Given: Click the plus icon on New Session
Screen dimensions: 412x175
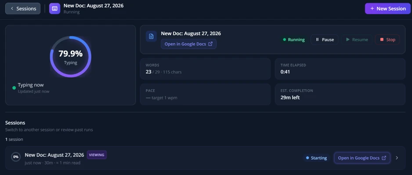Looking at the screenshot, I should tap(372, 8).
